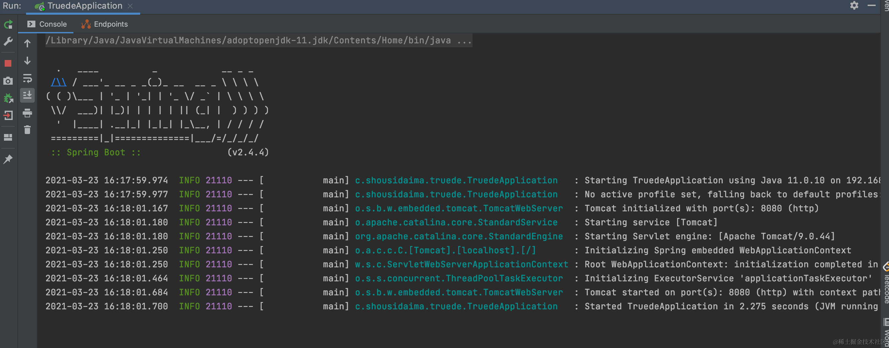Image resolution: width=889 pixels, height=348 pixels.
Task: Click logger name o.apache.catalina.core.StandardService
Action: pos(456,223)
